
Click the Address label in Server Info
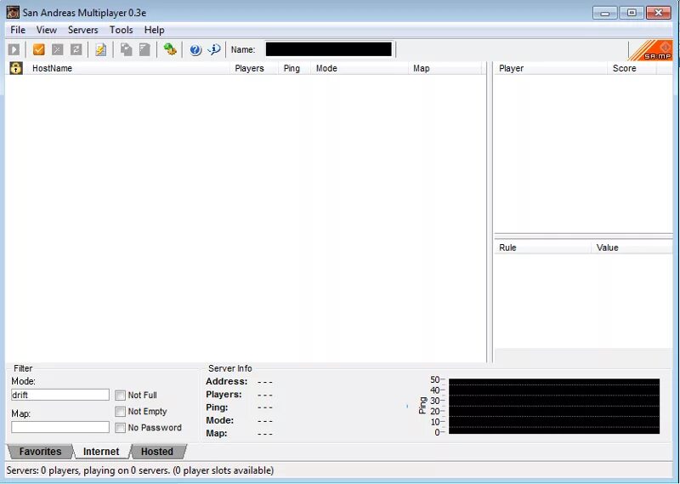point(226,382)
